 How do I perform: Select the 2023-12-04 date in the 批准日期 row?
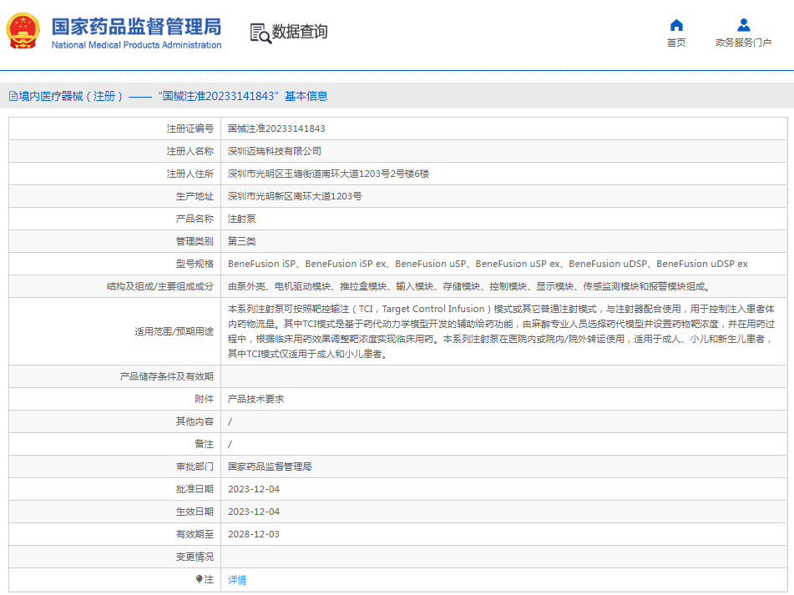pos(254,489)
